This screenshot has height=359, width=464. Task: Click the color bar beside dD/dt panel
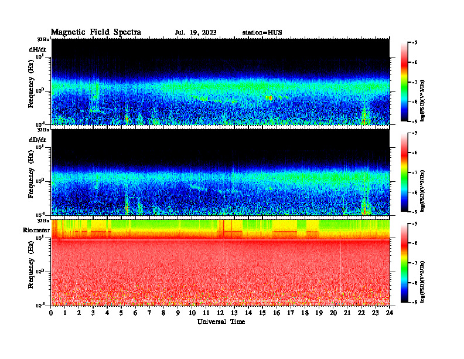[x=404, y=172]
